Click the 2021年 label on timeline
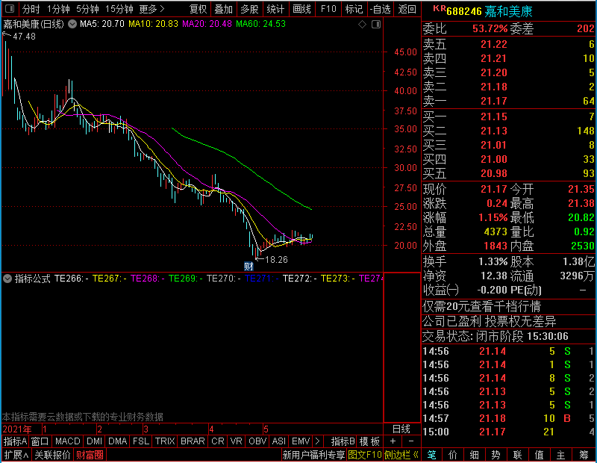597x463 pixels. (17, 429)
